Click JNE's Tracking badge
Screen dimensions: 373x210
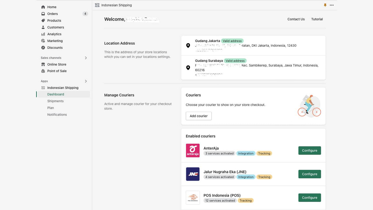click(264, 177)
